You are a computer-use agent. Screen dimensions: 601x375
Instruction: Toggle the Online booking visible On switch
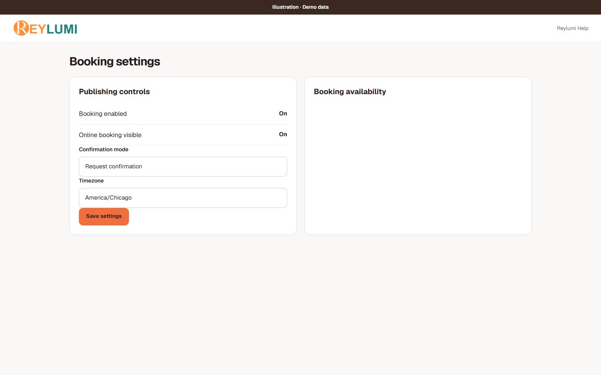tap(283, 134)
